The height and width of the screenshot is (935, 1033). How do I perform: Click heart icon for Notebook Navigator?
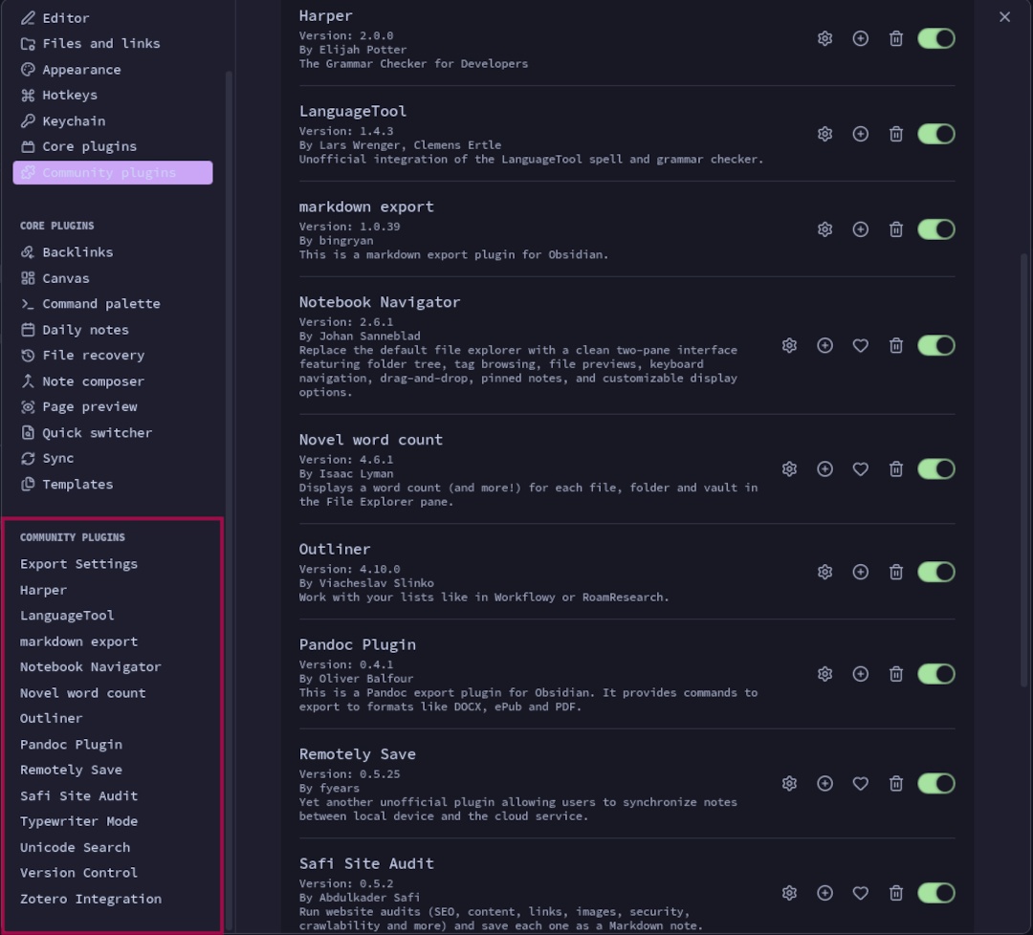[x=861, y=346]
